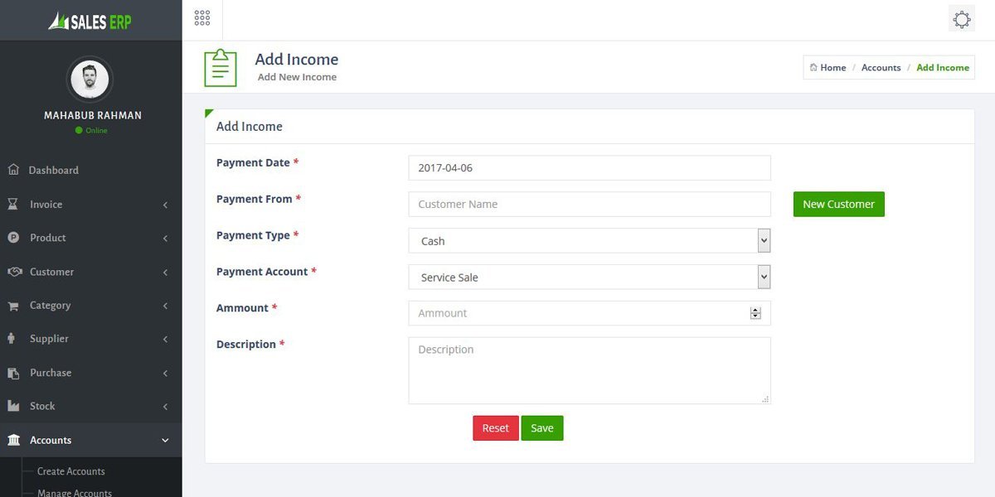
Task: Click the New Customer button
Action: click(x=838, y=205)
